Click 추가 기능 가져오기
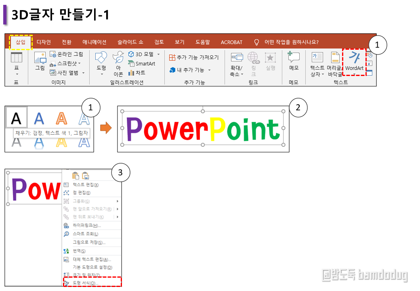 click(x=194, y=57)
